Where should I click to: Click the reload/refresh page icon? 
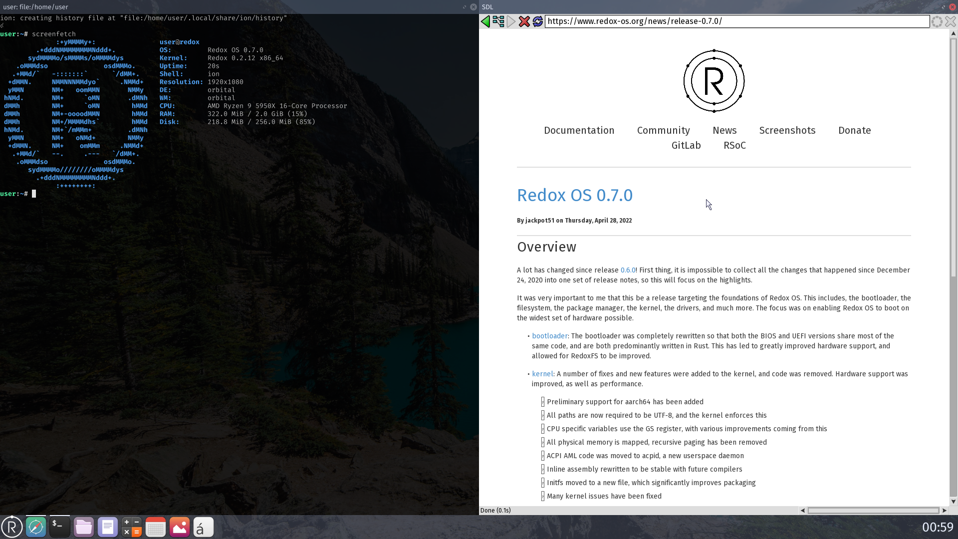click(537, 21)
